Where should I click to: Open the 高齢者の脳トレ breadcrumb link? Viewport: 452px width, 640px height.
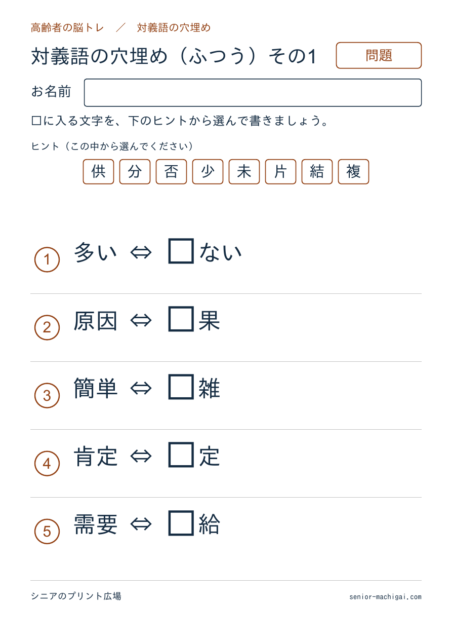pos(67,28)
